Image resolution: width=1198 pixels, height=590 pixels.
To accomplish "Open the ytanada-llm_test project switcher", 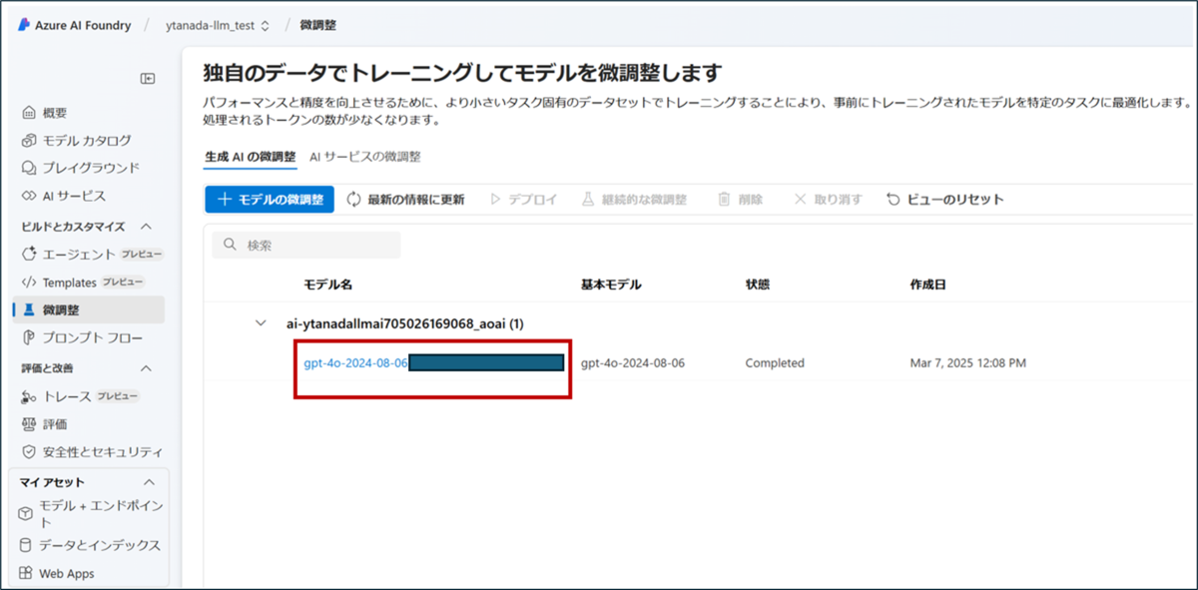I will click(218, 25).
